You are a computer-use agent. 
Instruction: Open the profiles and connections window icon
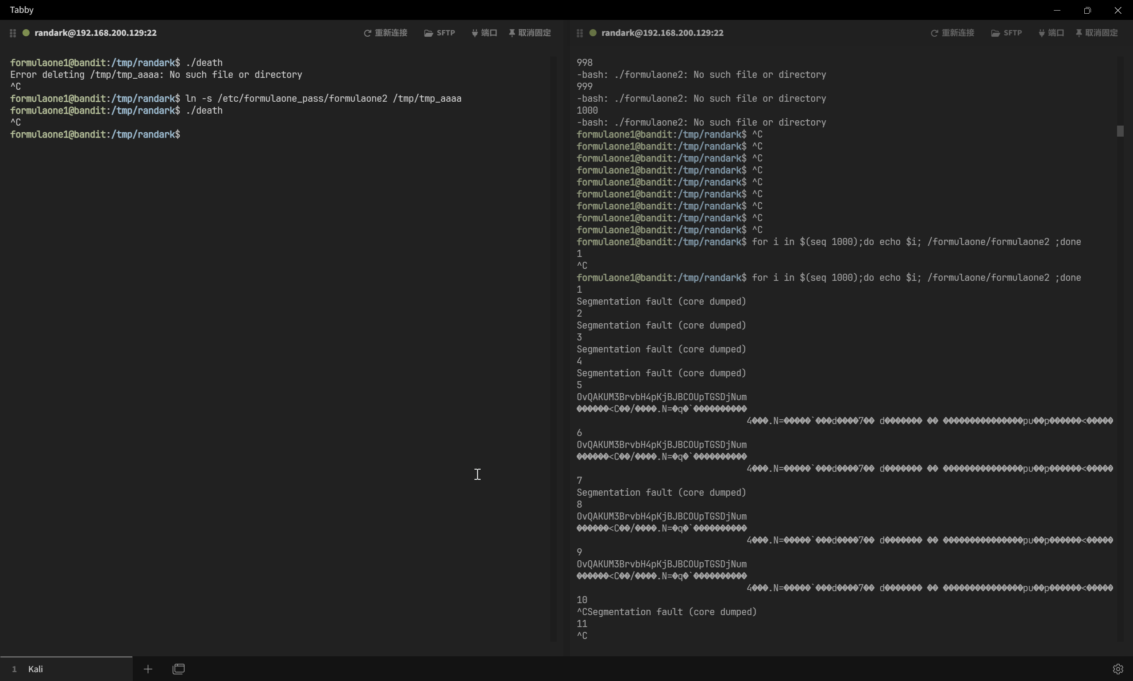[179, 669]
